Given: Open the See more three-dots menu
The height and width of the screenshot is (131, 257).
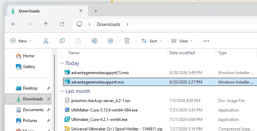Looking at the screenshot, I should [x=206, y=41].
